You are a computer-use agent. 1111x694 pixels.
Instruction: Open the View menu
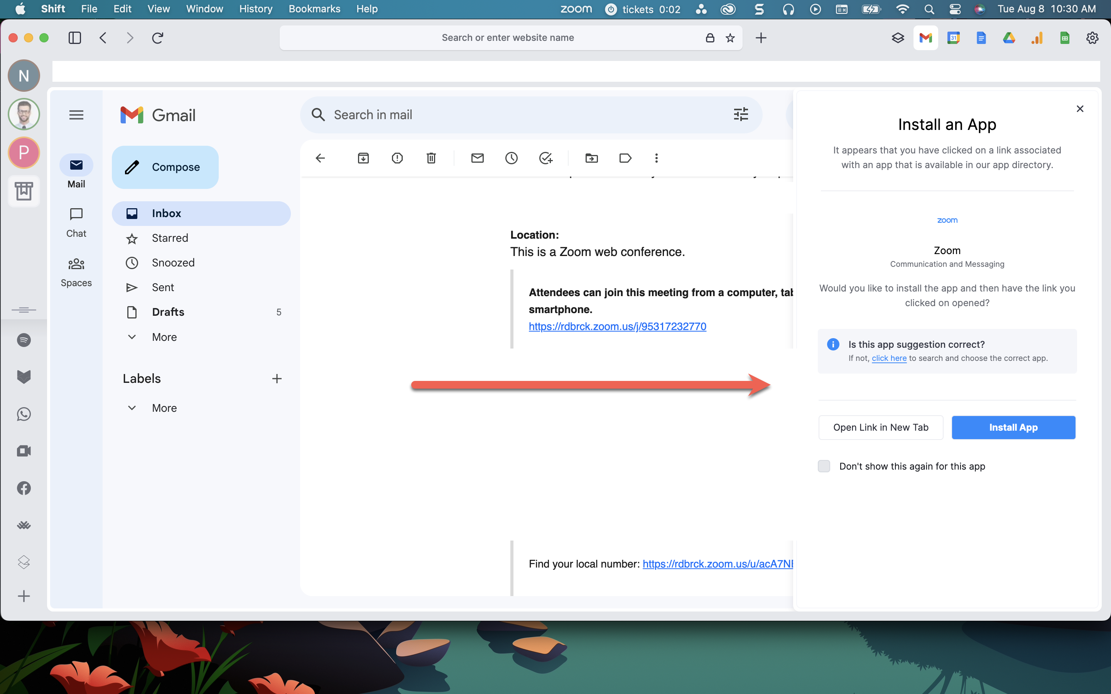(159, 9)
